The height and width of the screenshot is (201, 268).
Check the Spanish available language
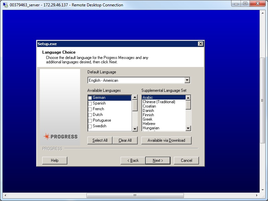point(89,103)
